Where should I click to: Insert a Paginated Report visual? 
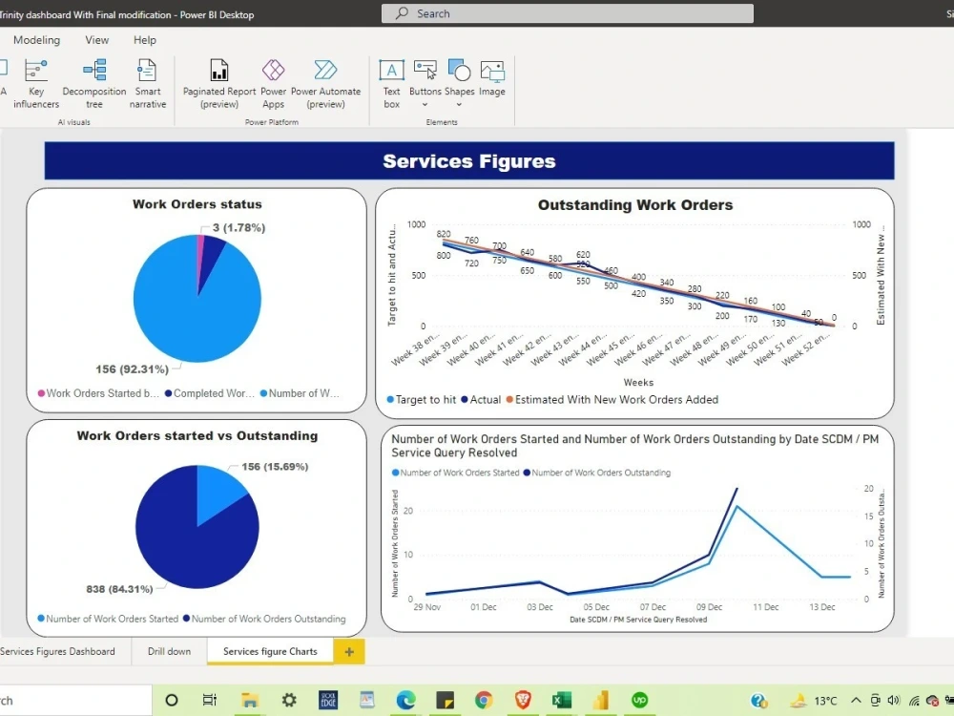[x=219, y=84]
